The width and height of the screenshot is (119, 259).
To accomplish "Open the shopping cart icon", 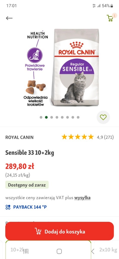I will (110, 18).
